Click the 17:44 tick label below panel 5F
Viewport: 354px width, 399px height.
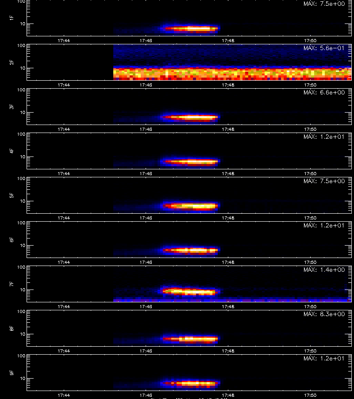pos(64,218)
